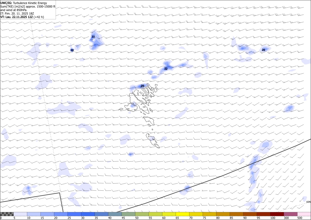Select the 20-25 legend color swatch
The width and height of the screenshot is (311, 220).
(x=61, y=214)
